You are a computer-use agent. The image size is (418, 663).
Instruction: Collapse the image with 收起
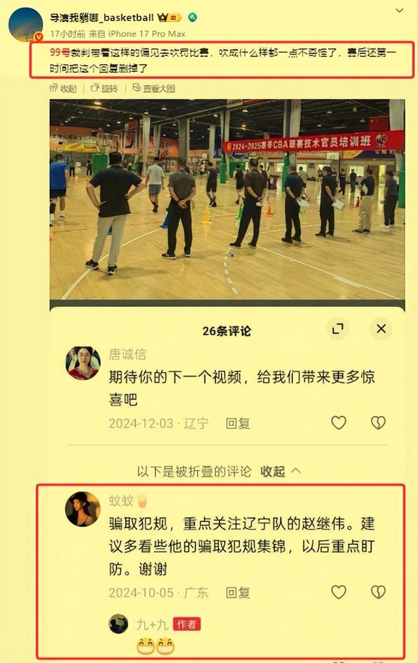(63, 88)
